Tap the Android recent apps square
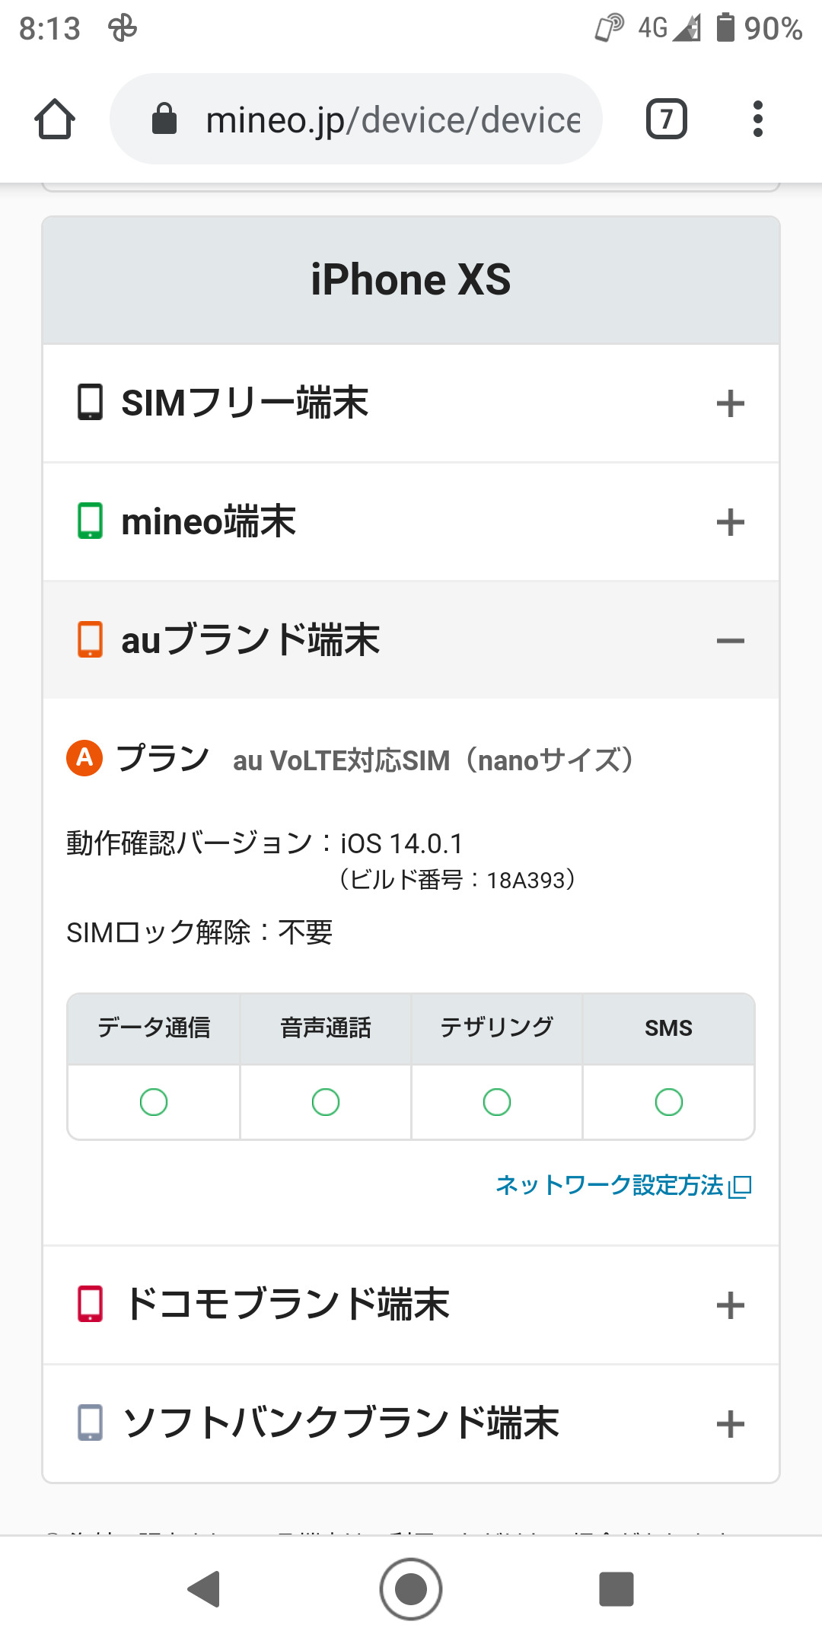 [616, 1589]
